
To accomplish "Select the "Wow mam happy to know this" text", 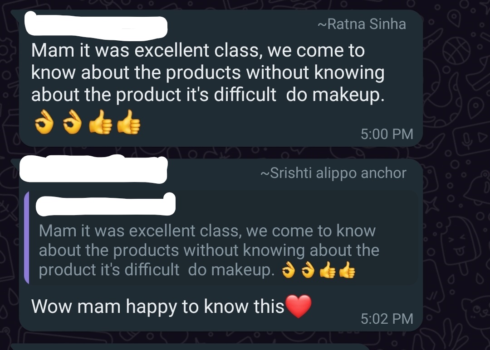I will [158, 306].
